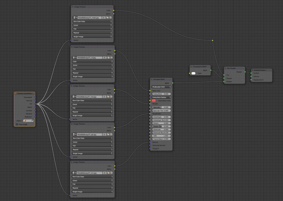Open the Linear interpolation dropdown in mask.jpg node

click(x=92, y=25)
